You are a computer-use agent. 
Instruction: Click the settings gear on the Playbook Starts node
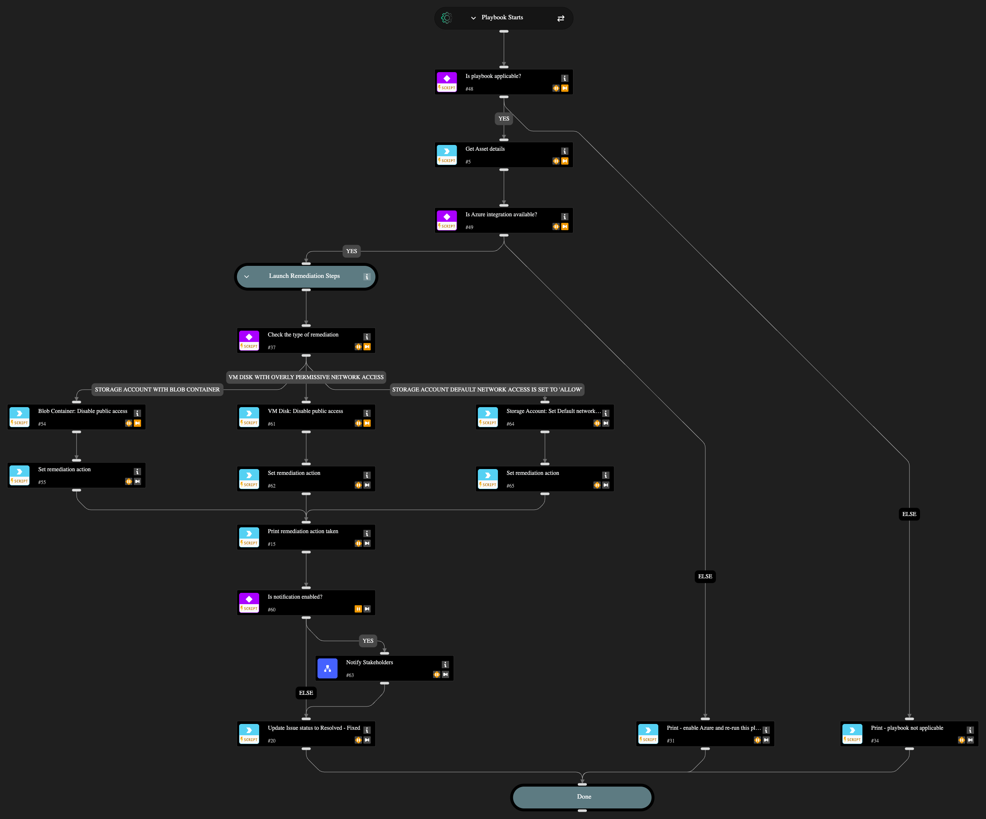click(446, 17)
